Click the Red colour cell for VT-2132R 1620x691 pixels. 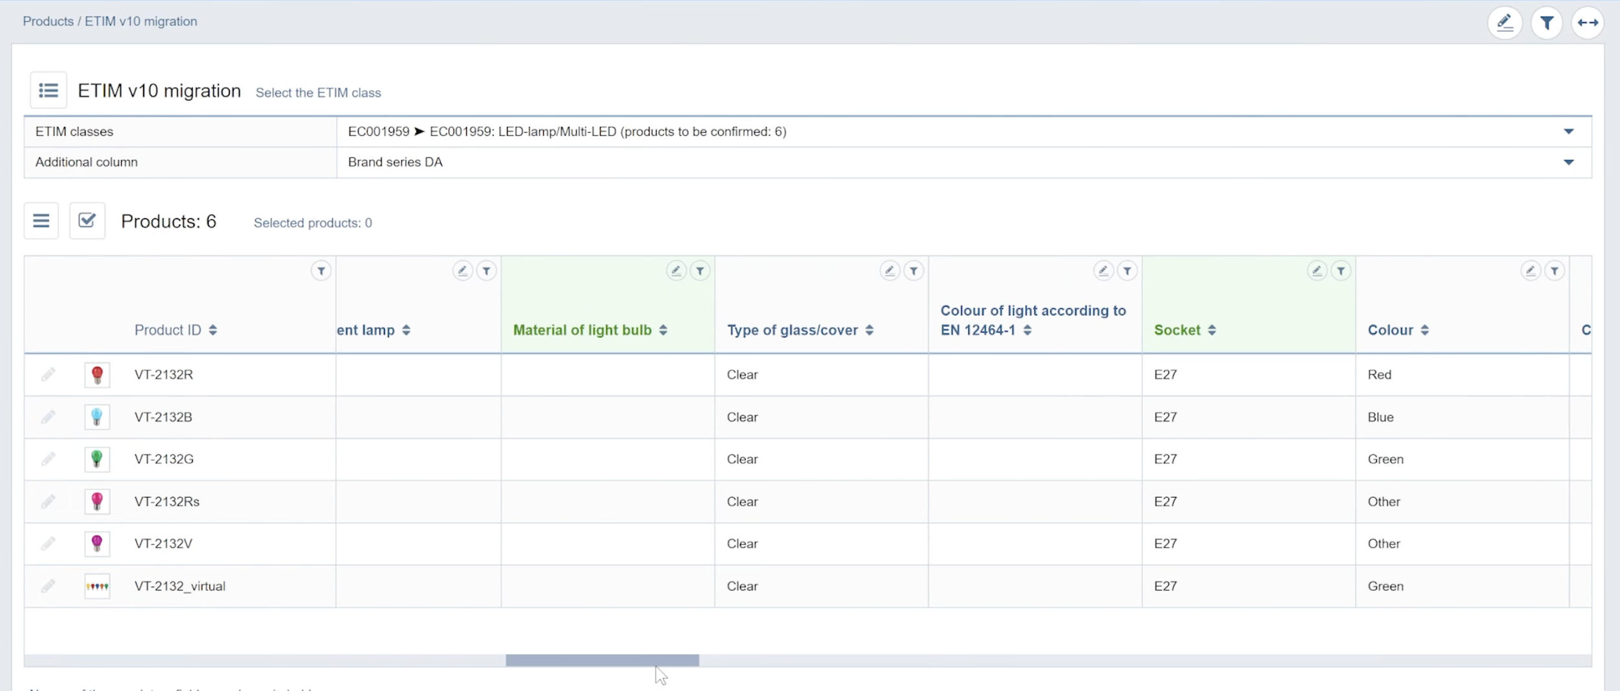pos(1462,375)
